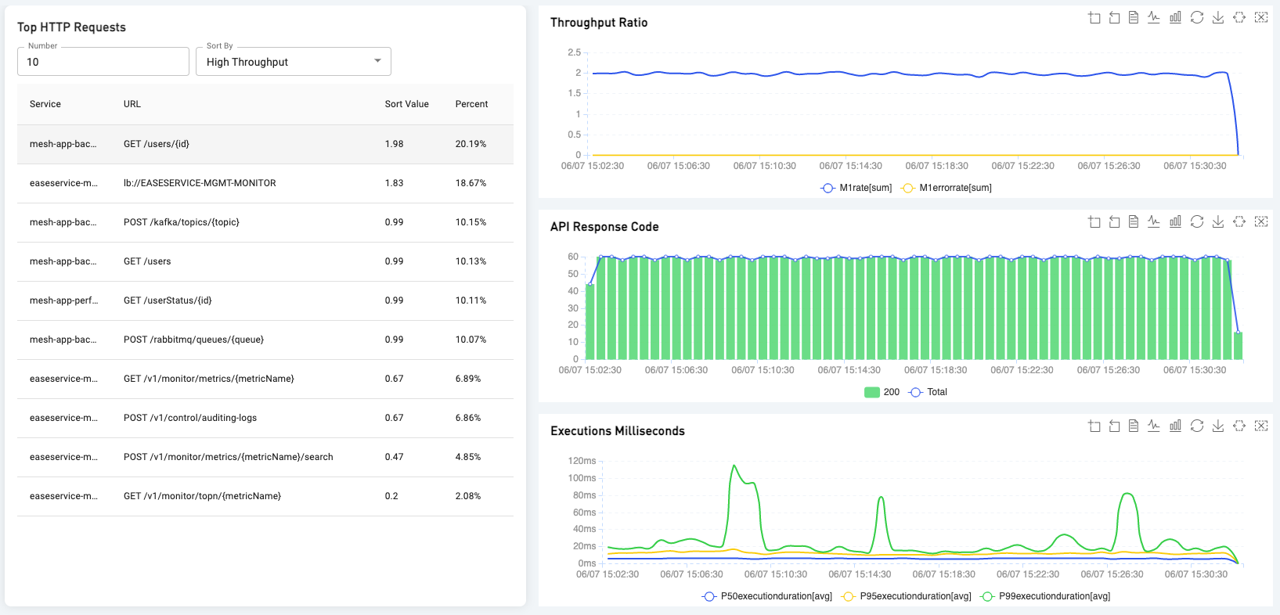
Task: Click the Executions Milliseconds chart title
Action: click(618, 431)
